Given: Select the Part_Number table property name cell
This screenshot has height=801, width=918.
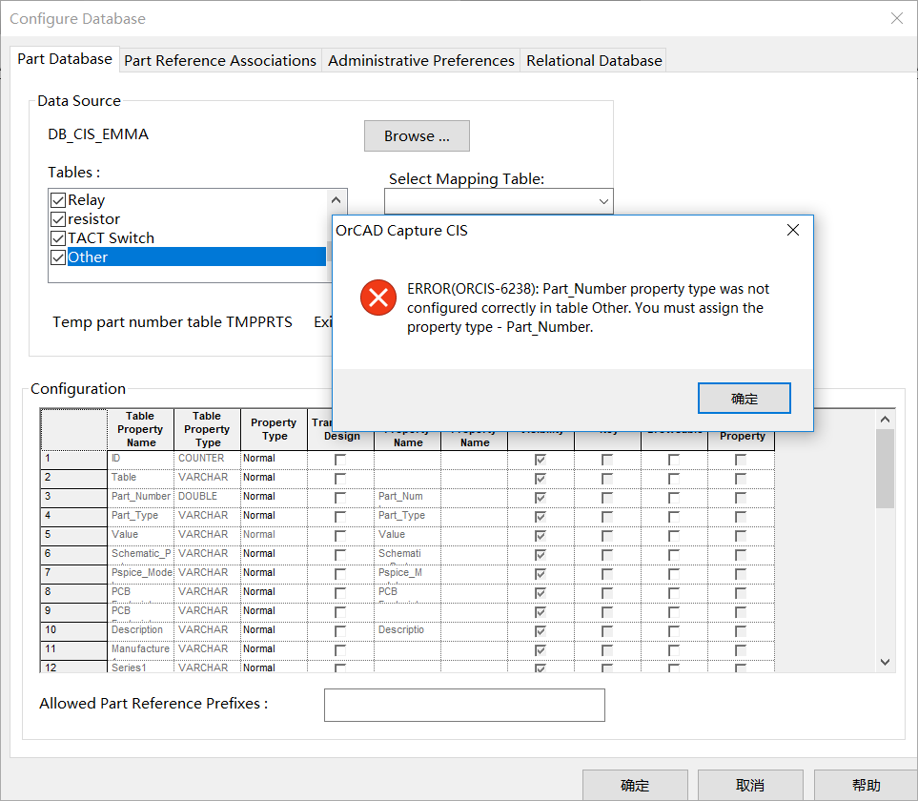Looking at the screenshot, I should pyautogui.click(x=140, y=497).
